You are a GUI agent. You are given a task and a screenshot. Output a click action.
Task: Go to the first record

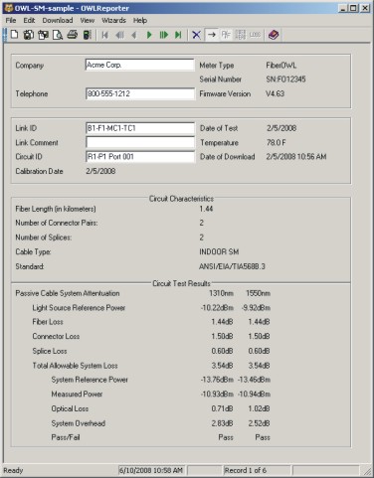point(104,35)
